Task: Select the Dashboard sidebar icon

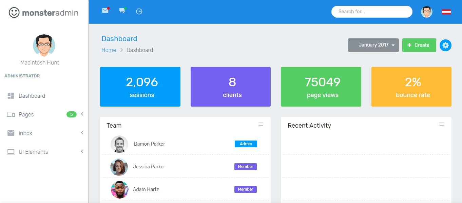Action: pyautogui.click(x=11, y=95)
